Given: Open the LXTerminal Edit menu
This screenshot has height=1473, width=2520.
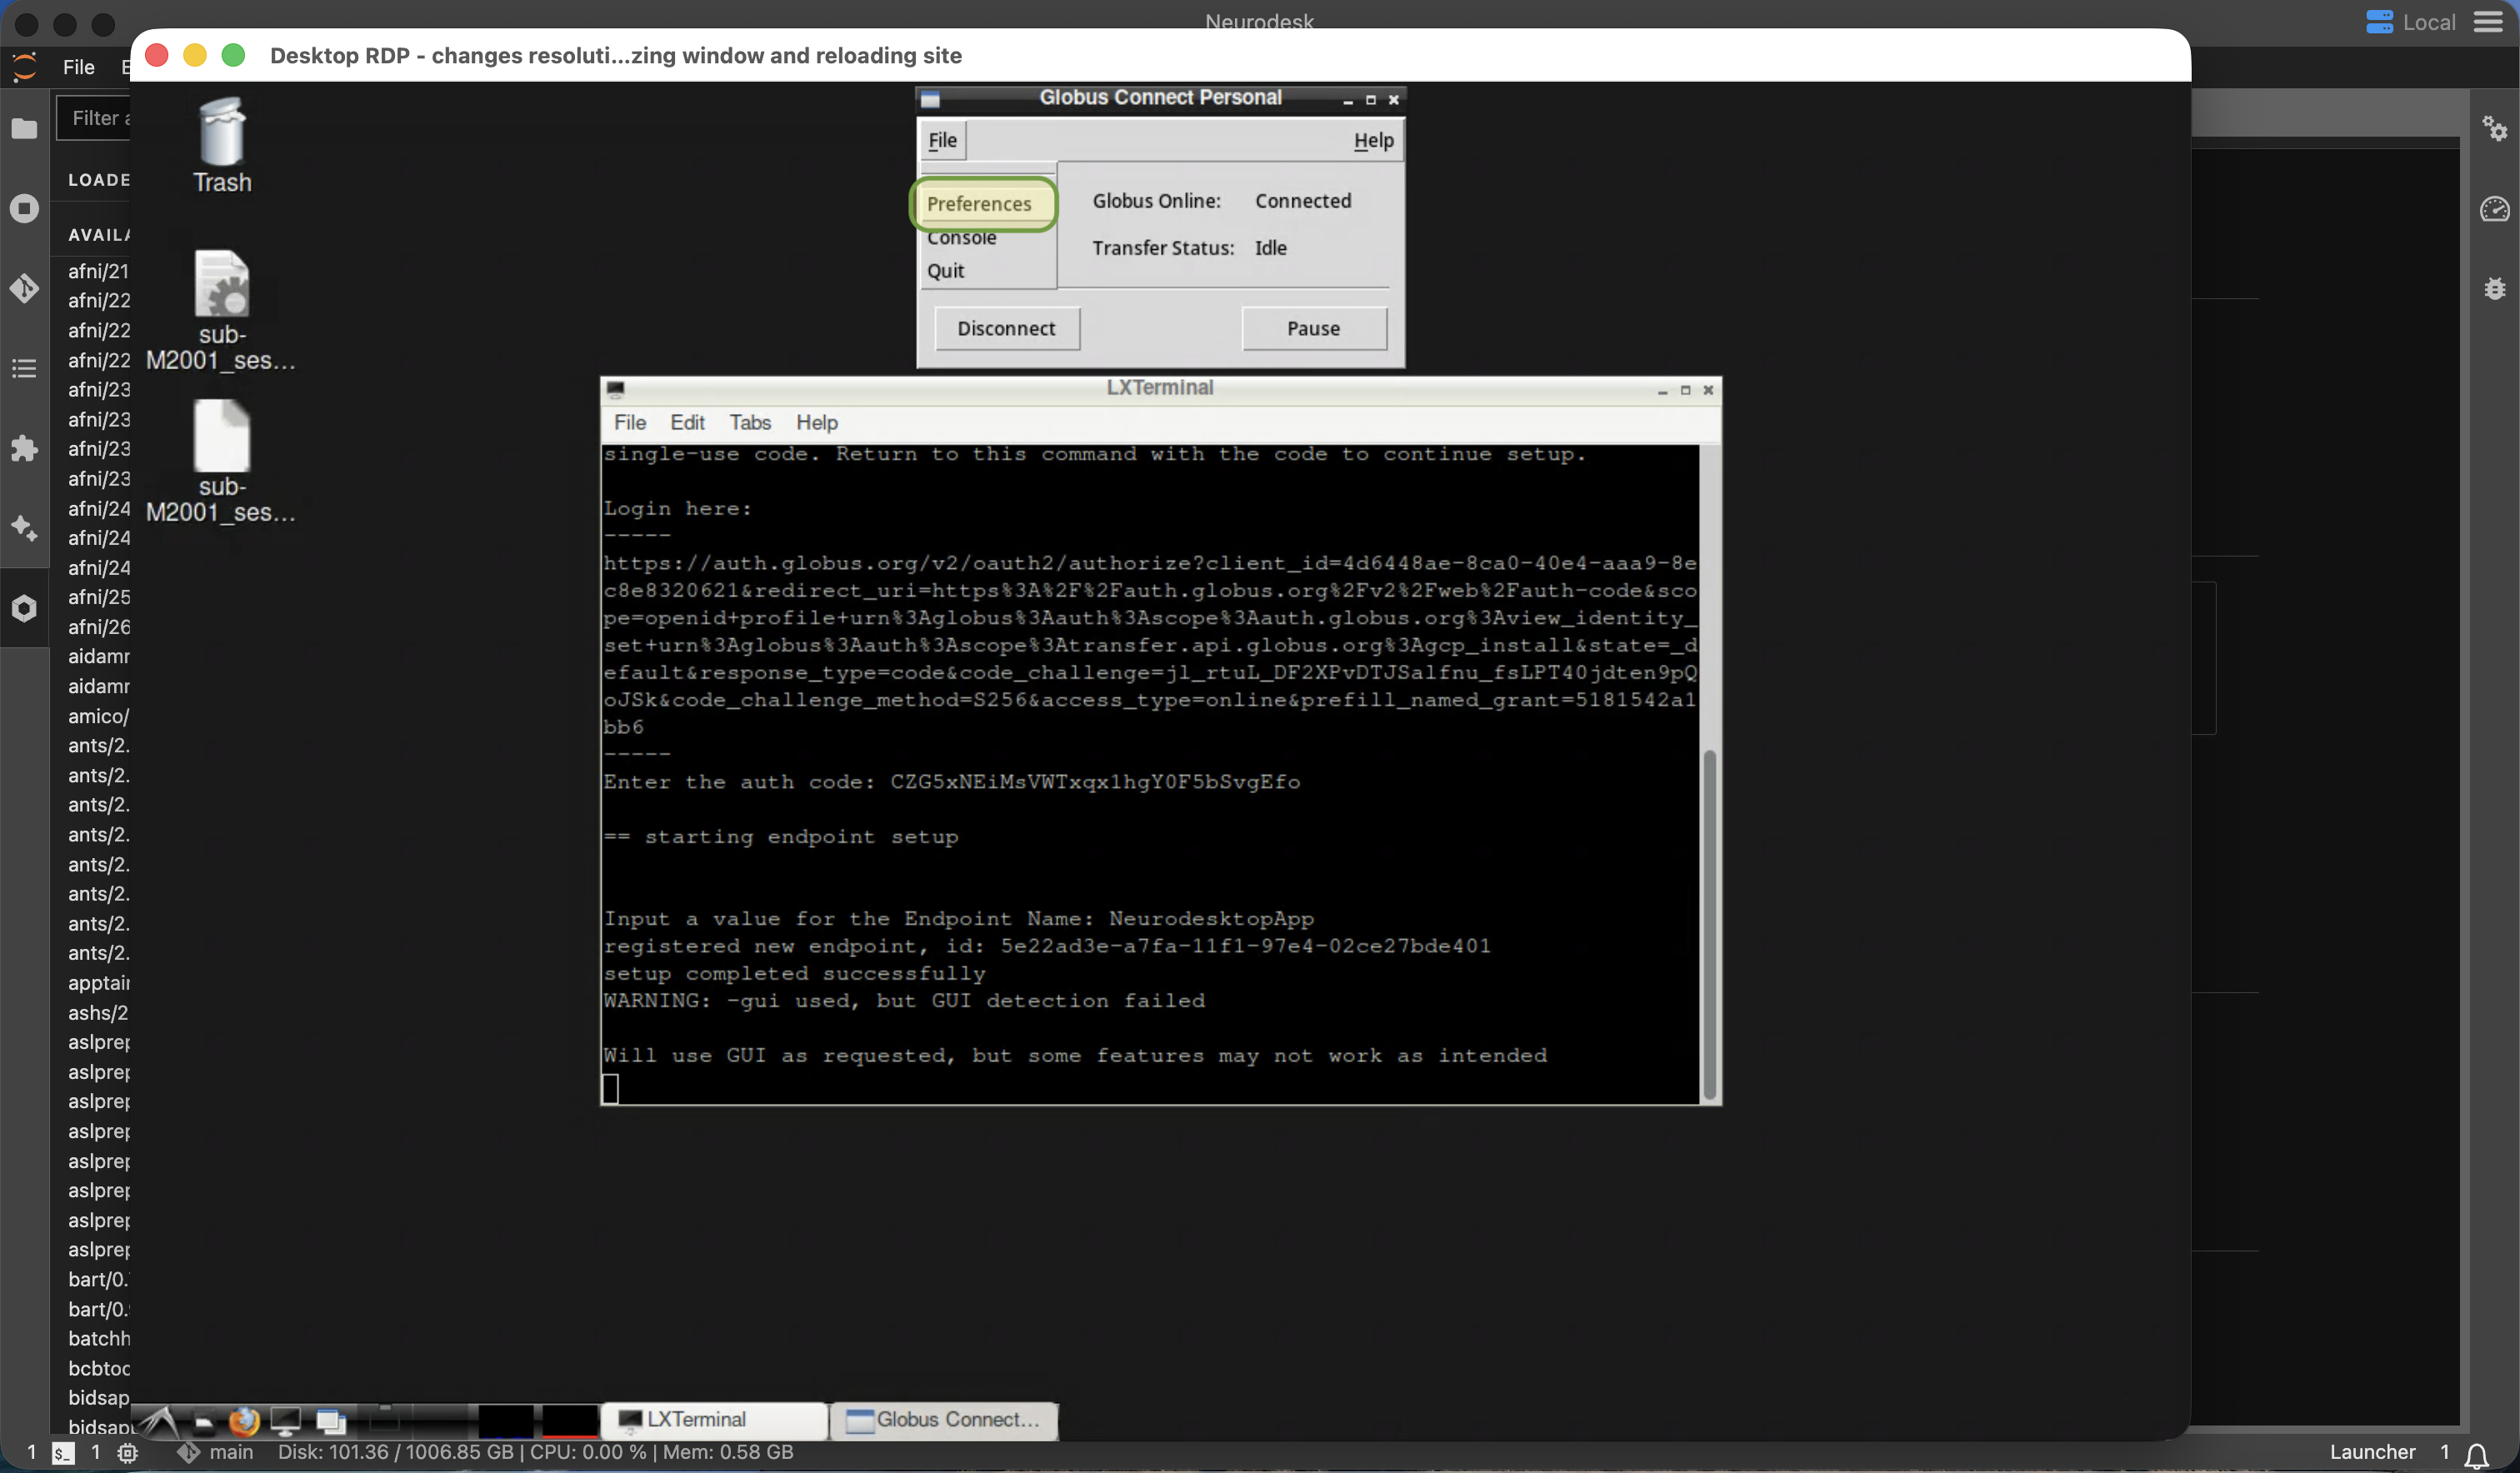Looking at the screenshot, I should point(687,422).
